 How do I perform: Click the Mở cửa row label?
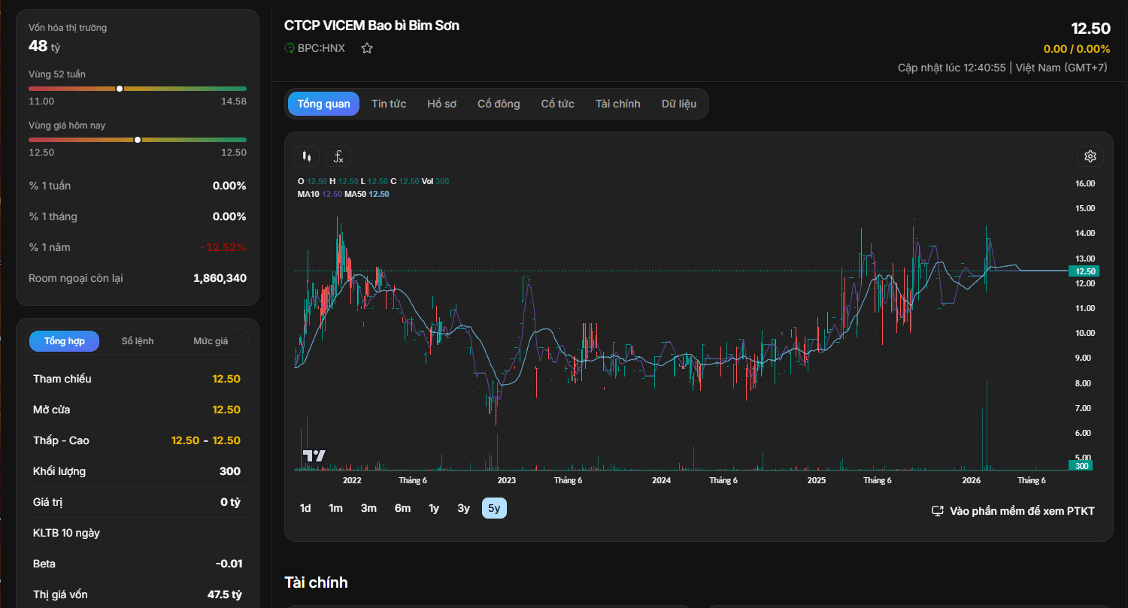click(x=52, y=410)
